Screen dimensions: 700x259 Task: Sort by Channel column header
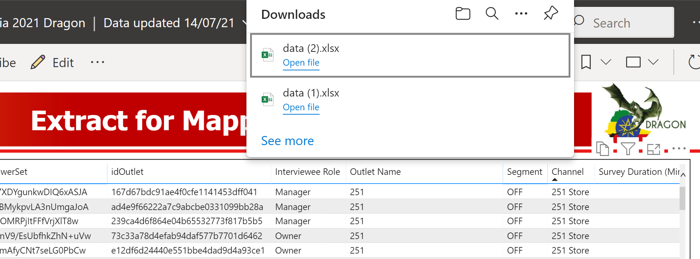point(571,172)
